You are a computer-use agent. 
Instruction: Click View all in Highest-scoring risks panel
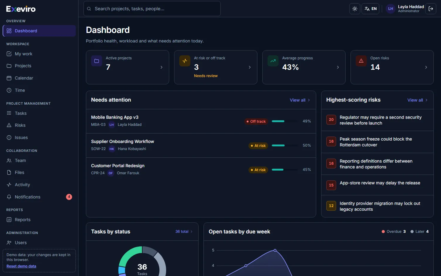[x=417, y=100]
